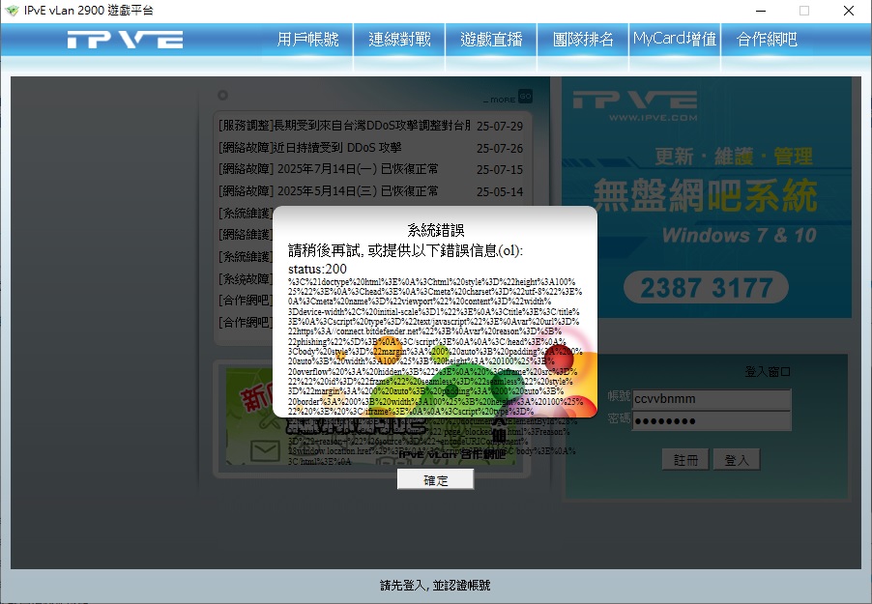The height and width of the screenshot is (604, 872).
Task: Click the envelope icon in the lower banner
Action: coord(265,451)
